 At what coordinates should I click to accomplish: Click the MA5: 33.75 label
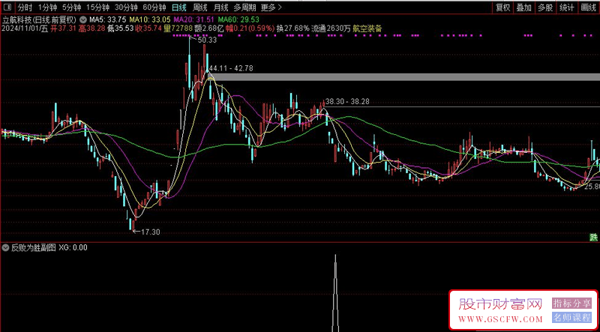pos(108,19)
